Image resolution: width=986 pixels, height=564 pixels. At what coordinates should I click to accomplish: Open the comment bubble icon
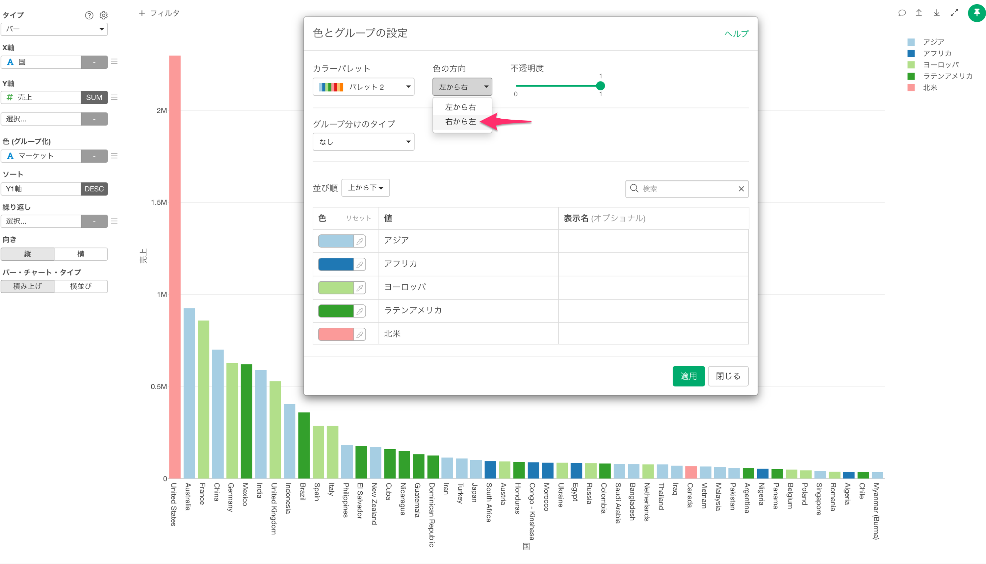pyautogui.click(x=902, y=13)
